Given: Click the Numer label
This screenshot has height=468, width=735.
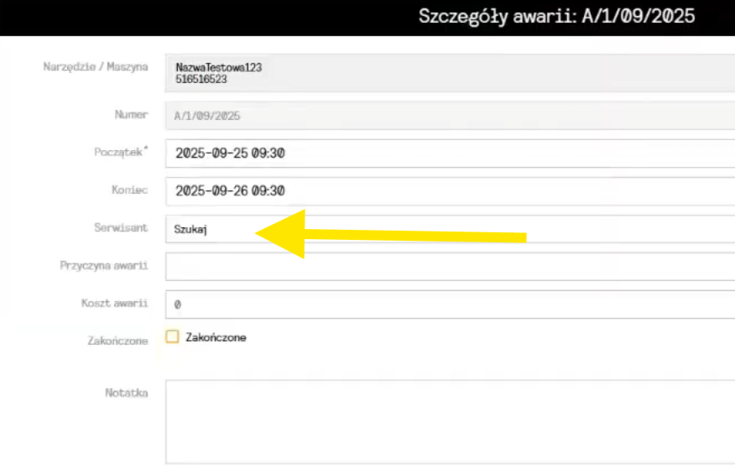Looking at the screenshot, I should pyautogui.click(x=131, y=115).
